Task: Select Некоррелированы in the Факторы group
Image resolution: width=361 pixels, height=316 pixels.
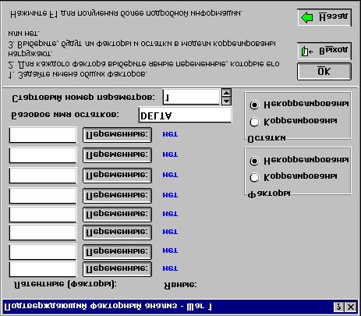Action: (x=254, y=161)
